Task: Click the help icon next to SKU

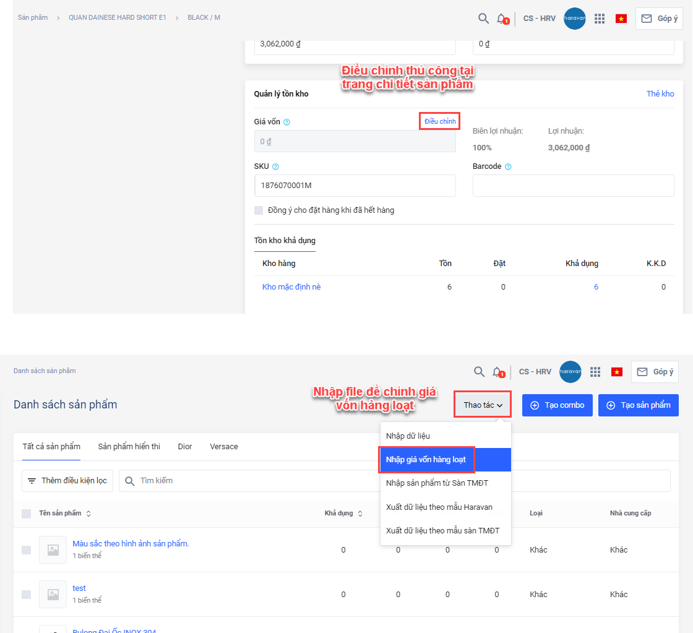Action: click(275, 166)
